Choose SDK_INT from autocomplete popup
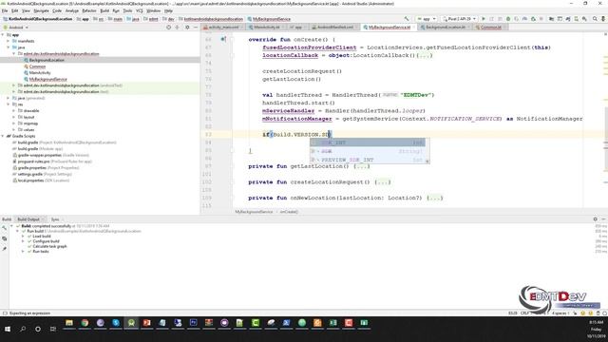The image size is (608, 342). [368, 142]
